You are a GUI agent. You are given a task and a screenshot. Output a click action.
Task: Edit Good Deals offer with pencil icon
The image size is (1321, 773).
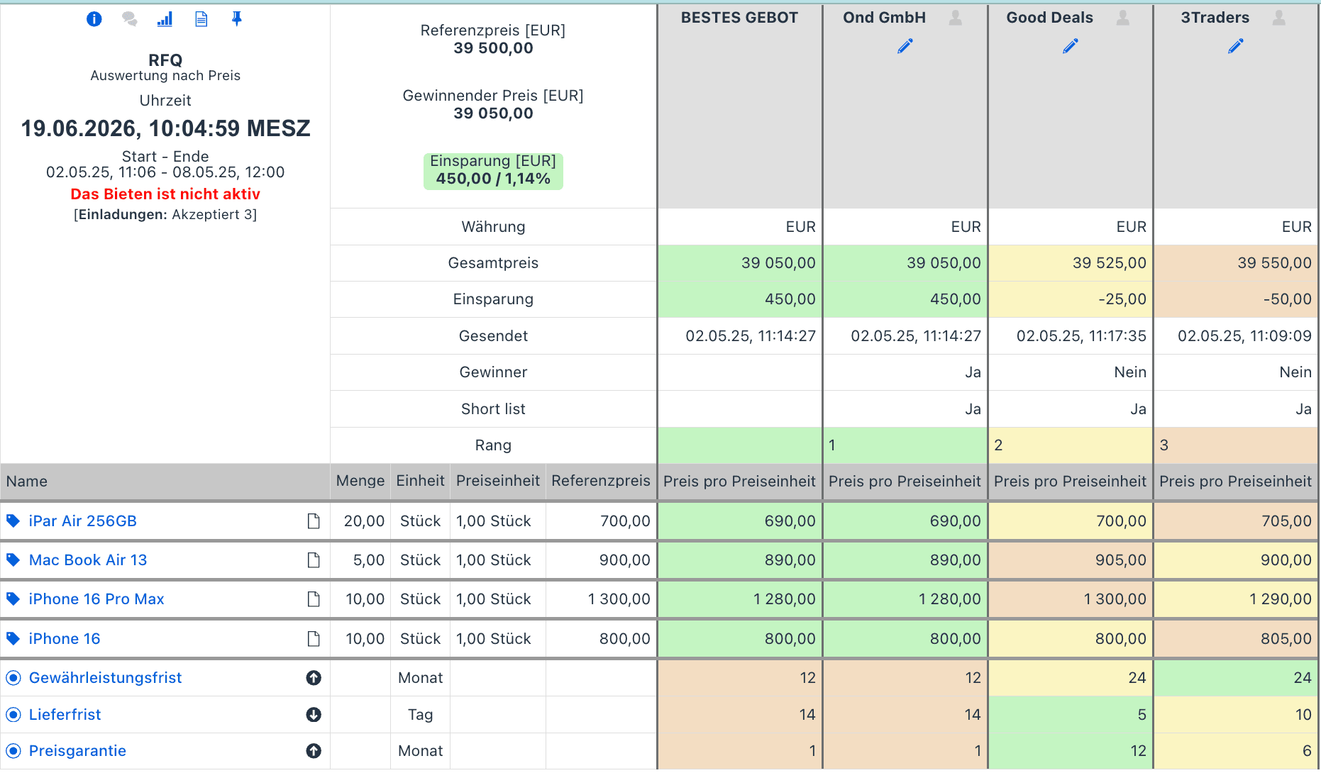1071,47
